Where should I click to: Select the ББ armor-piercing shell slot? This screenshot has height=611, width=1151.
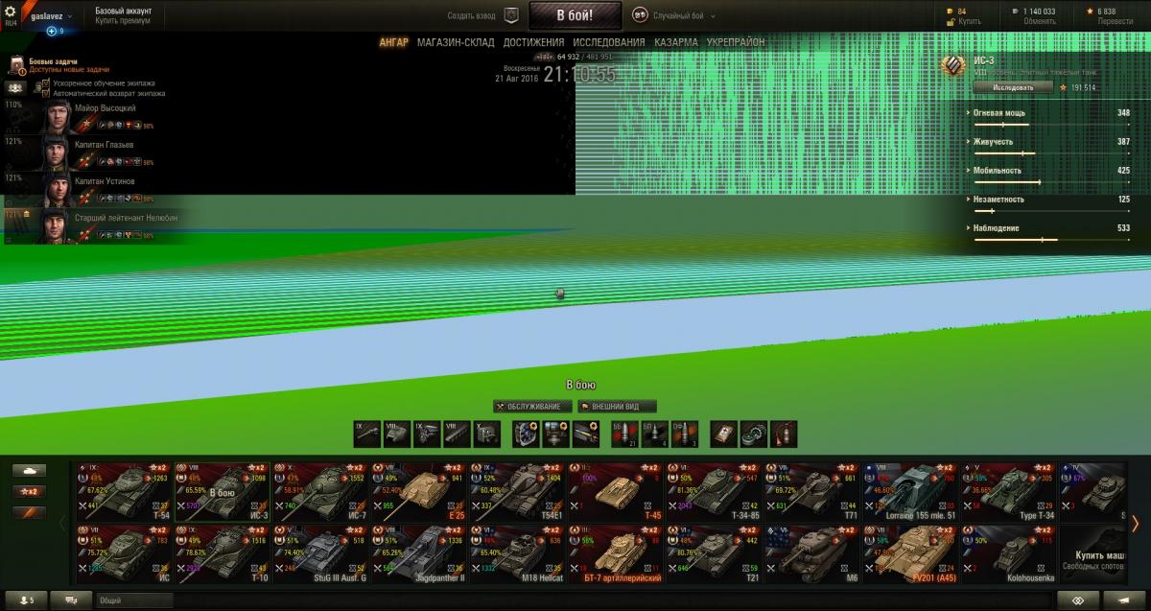(624, 434)
